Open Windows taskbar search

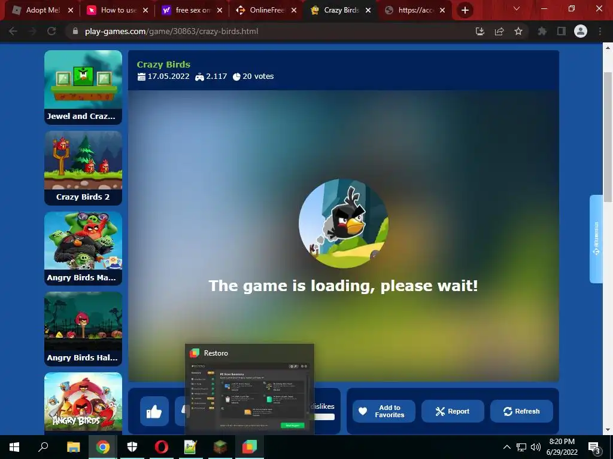[x=43, y=447]
